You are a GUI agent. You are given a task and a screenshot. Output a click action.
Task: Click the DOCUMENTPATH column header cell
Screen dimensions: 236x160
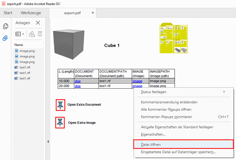coord(115,74)
